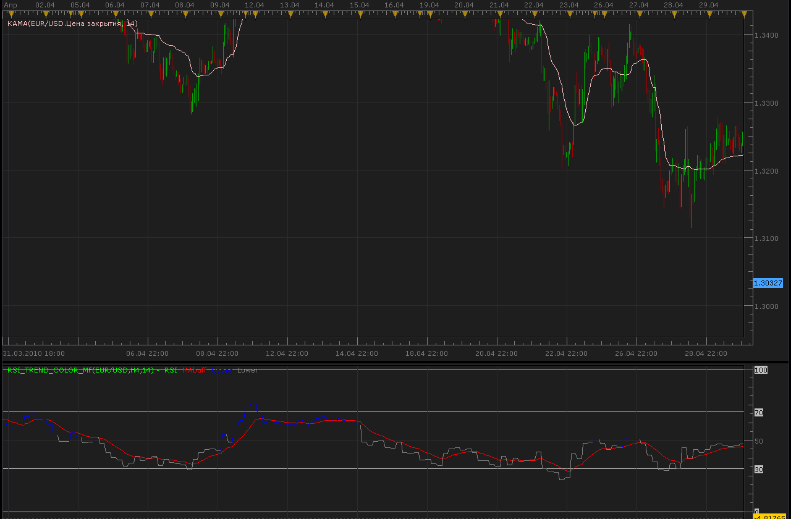The width and height of the screenshot is (791, 519).
Task: Click the 1.3400 price axis label
Action: (766, 35)
